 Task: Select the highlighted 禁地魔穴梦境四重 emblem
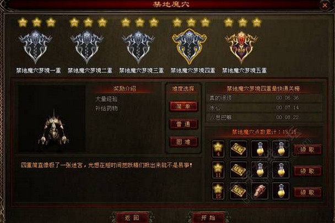(190, 47)
